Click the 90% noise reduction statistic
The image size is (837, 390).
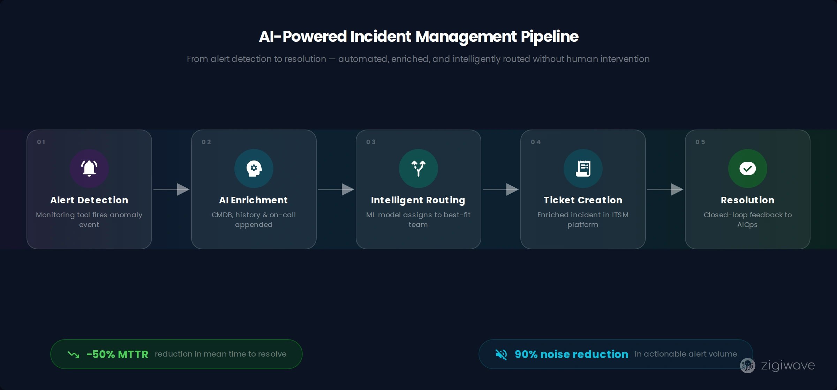coord(571,354)
